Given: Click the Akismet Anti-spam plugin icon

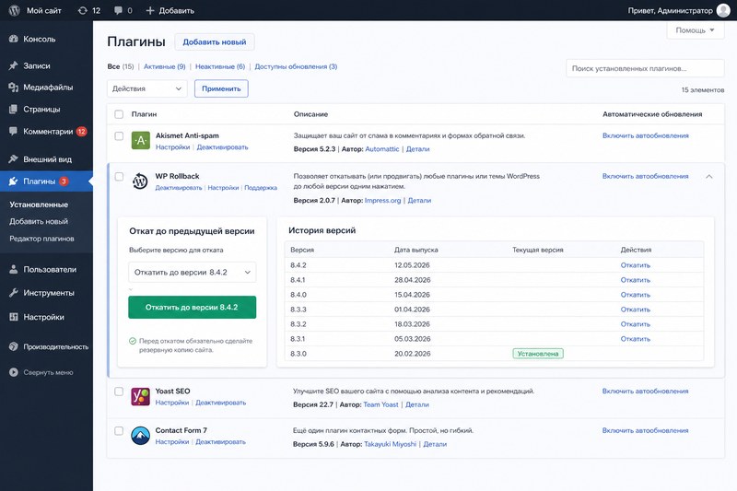Looking at the screenshot, I should point(141,141).
